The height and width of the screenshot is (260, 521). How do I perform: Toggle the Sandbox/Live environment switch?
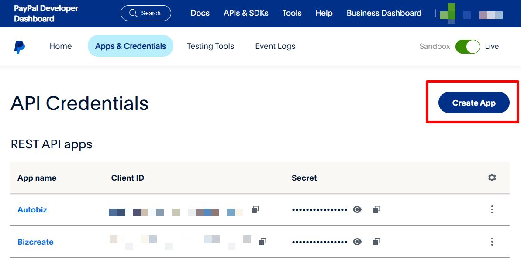[468, 47]
